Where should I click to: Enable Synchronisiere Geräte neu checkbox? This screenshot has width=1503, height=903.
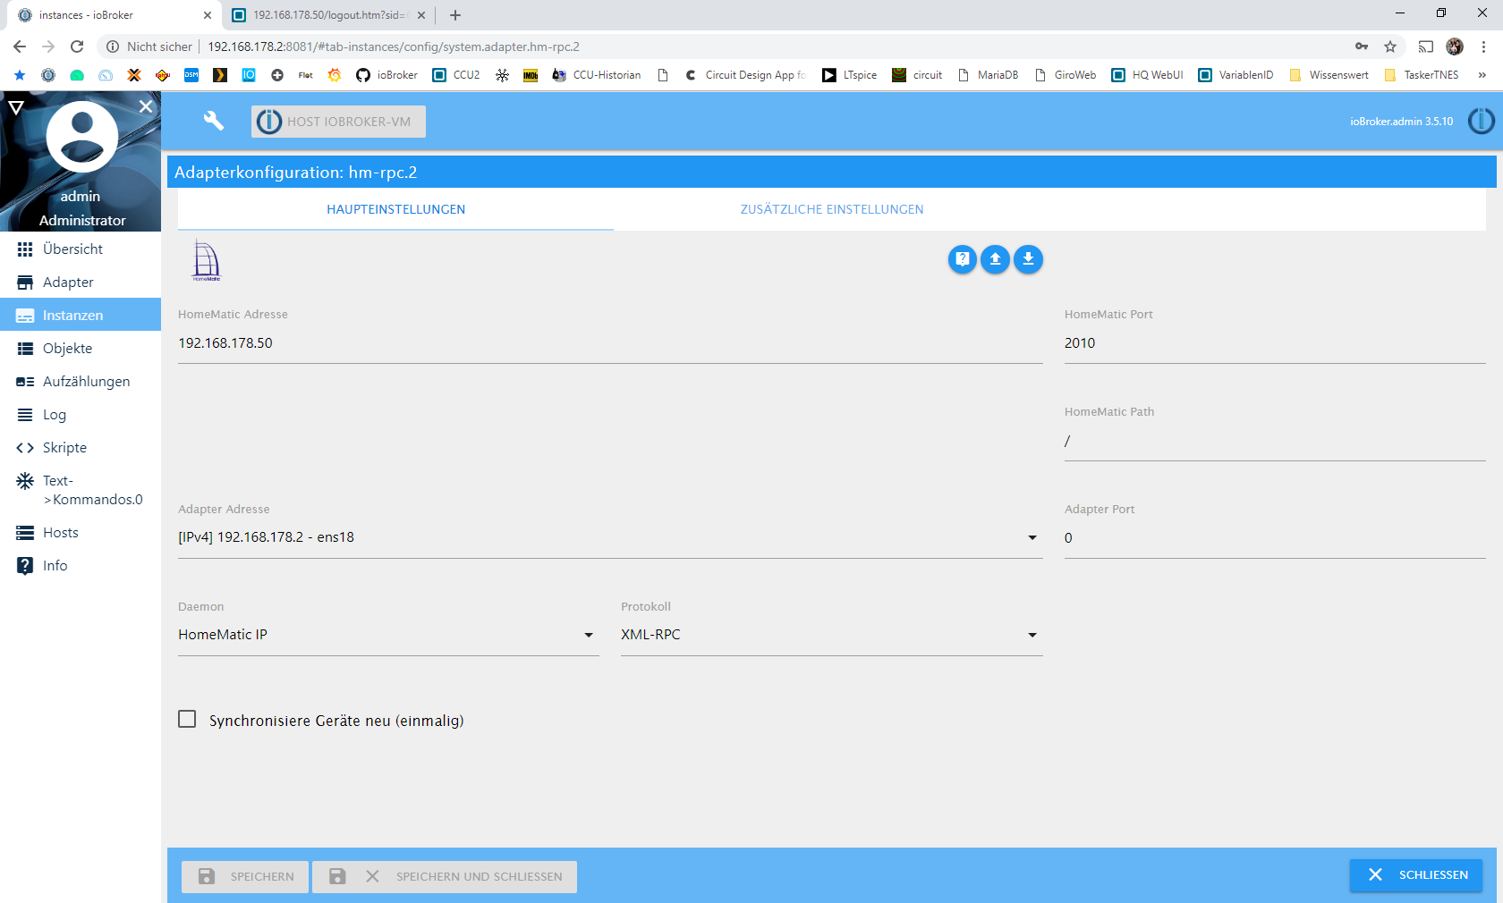[x=187, y=719]
